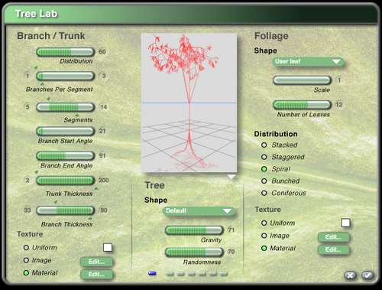Click the Branch End Angle slider

pyautogui.click(x=66, y=155)
